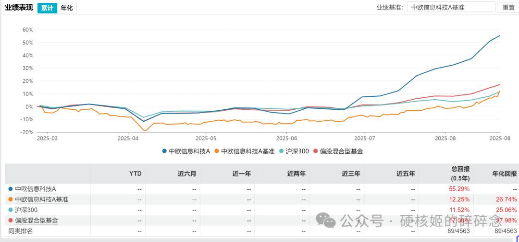Screen dimensions: 519x242
Task: Click the YTD column header
Action: click(x=136, y=173)
